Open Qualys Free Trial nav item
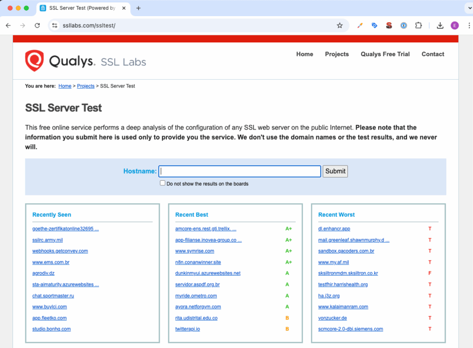This screenshot has width=473, height=348. (385, 54)
